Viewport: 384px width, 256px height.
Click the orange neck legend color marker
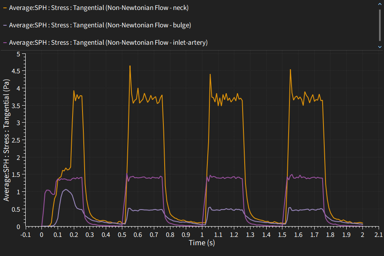tap(5, 8)
